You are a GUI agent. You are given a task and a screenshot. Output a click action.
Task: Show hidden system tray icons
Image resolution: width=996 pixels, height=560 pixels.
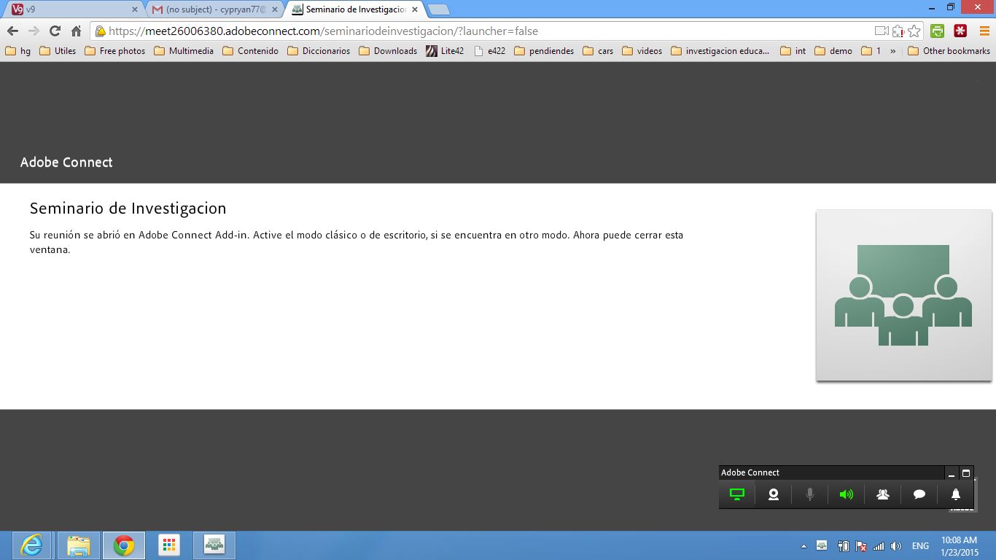tap(804, 546)
